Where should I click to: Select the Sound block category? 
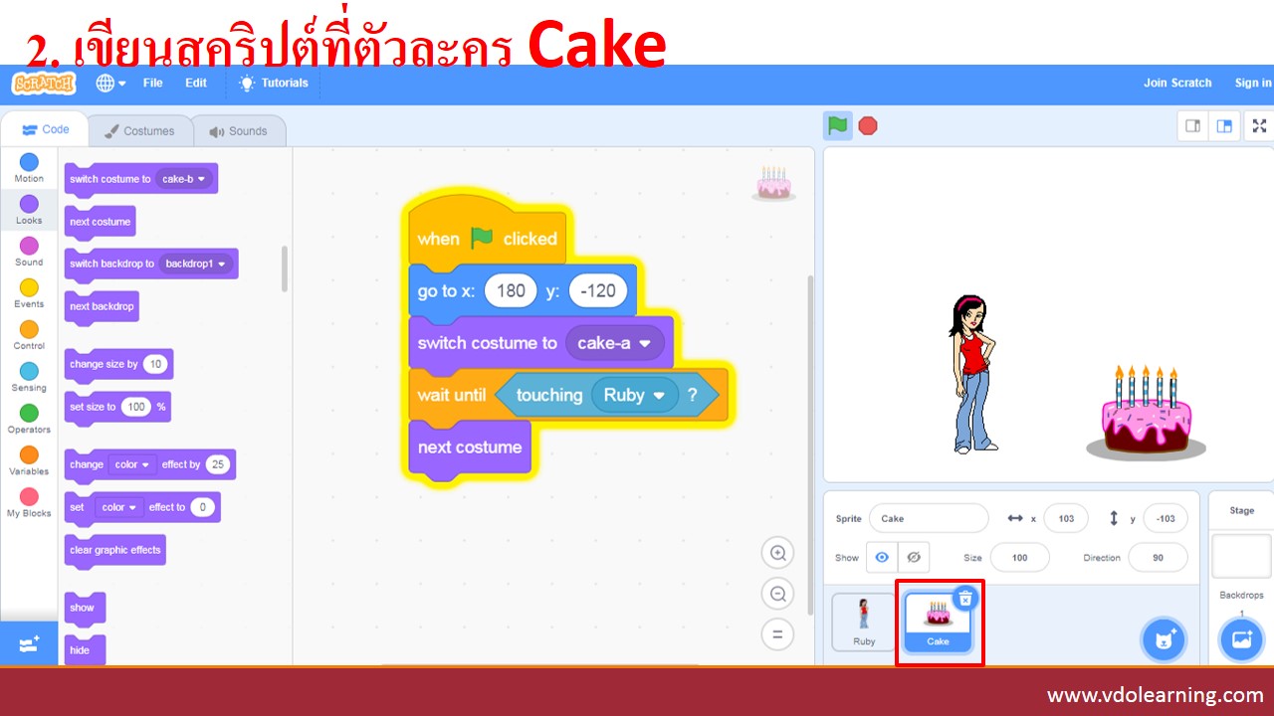coord(29,252)
